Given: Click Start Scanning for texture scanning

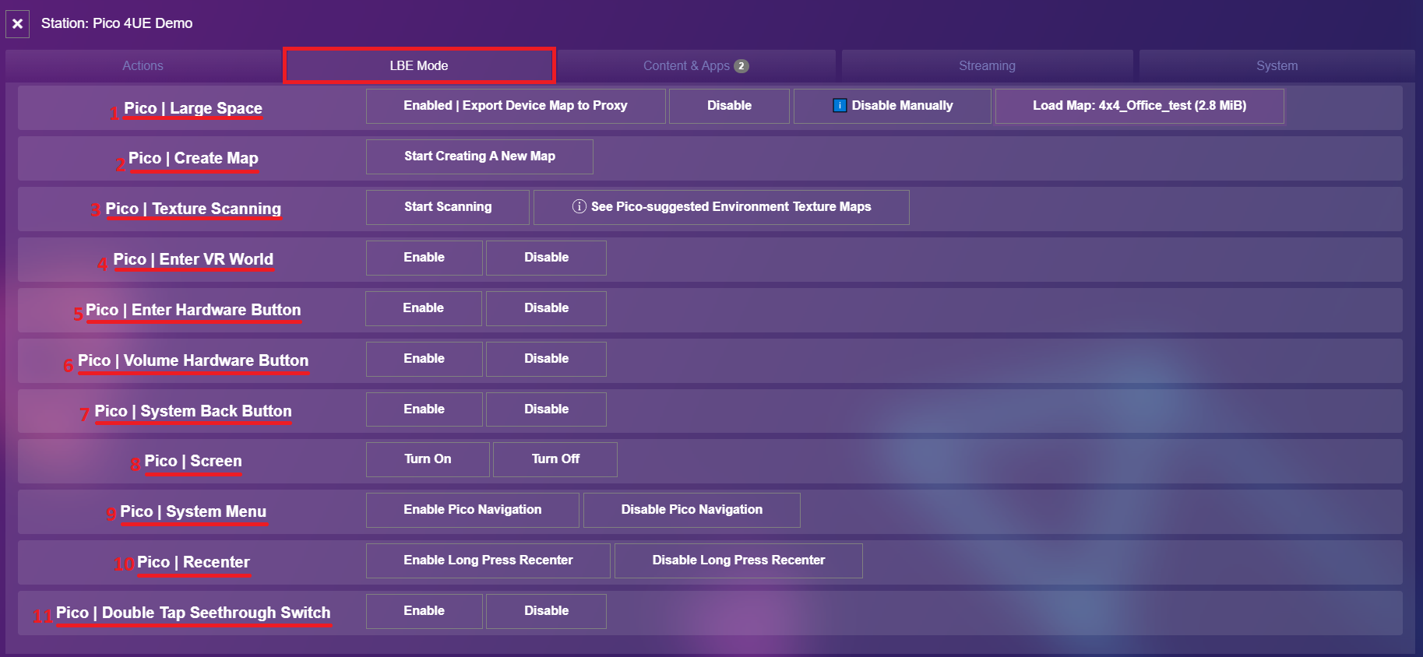Looking at the screenshot, I should 448,207.
